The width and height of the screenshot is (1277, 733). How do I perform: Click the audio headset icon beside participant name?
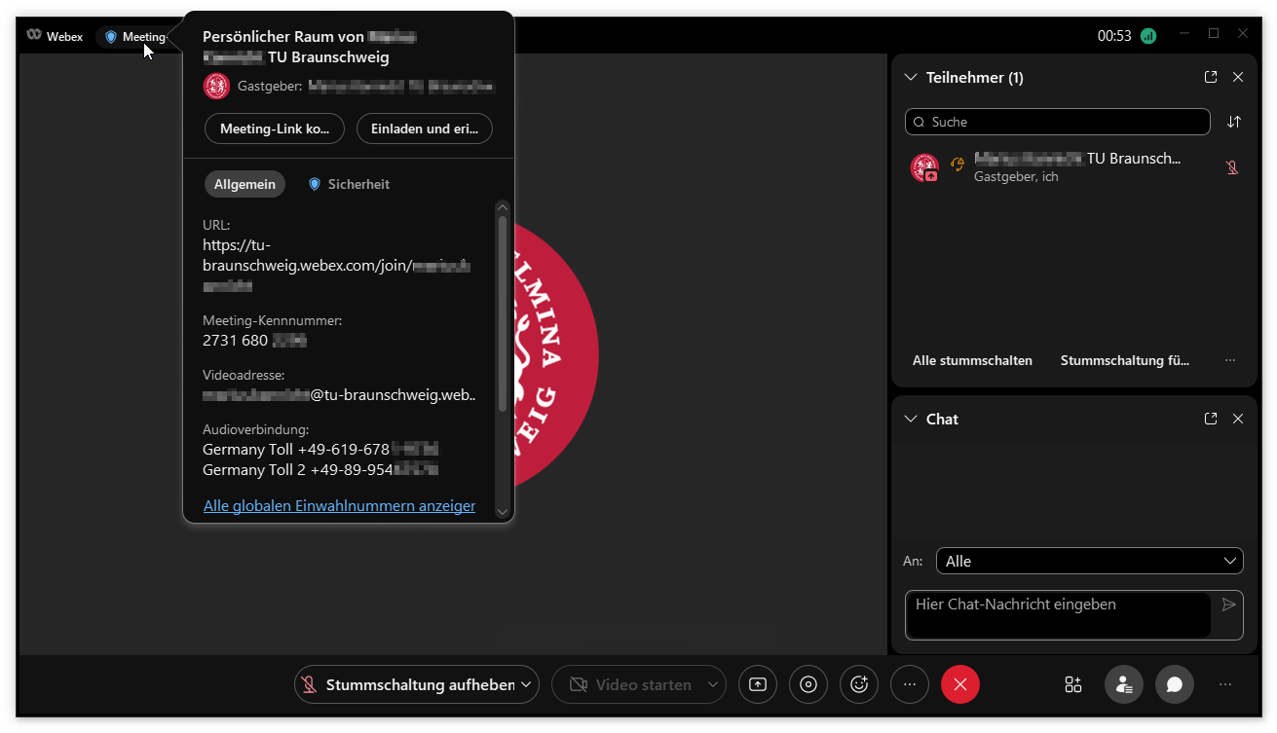click(x=957, y=165)
